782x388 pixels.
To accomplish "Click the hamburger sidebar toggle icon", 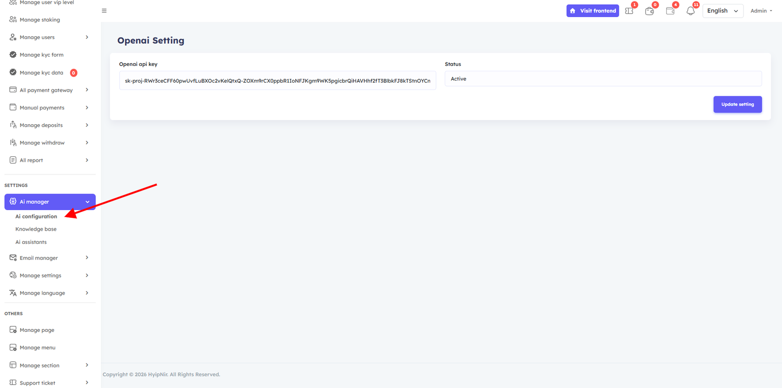I will coord(104,11).
